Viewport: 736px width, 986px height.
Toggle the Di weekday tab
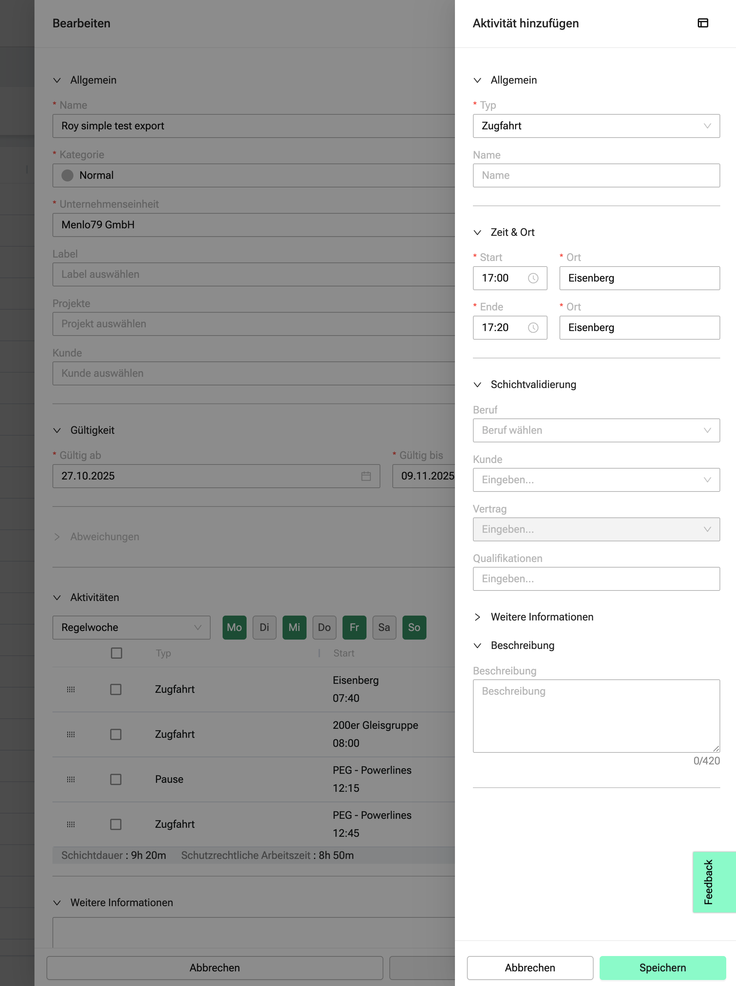264,627
